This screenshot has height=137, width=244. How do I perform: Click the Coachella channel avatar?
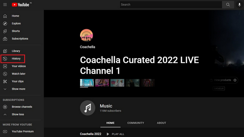point(87,35)
